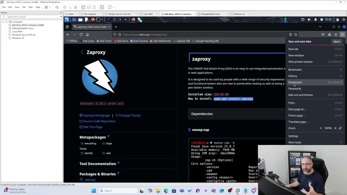Open terminal dropdown arrow in Kali panel

[x=102, y=19]
